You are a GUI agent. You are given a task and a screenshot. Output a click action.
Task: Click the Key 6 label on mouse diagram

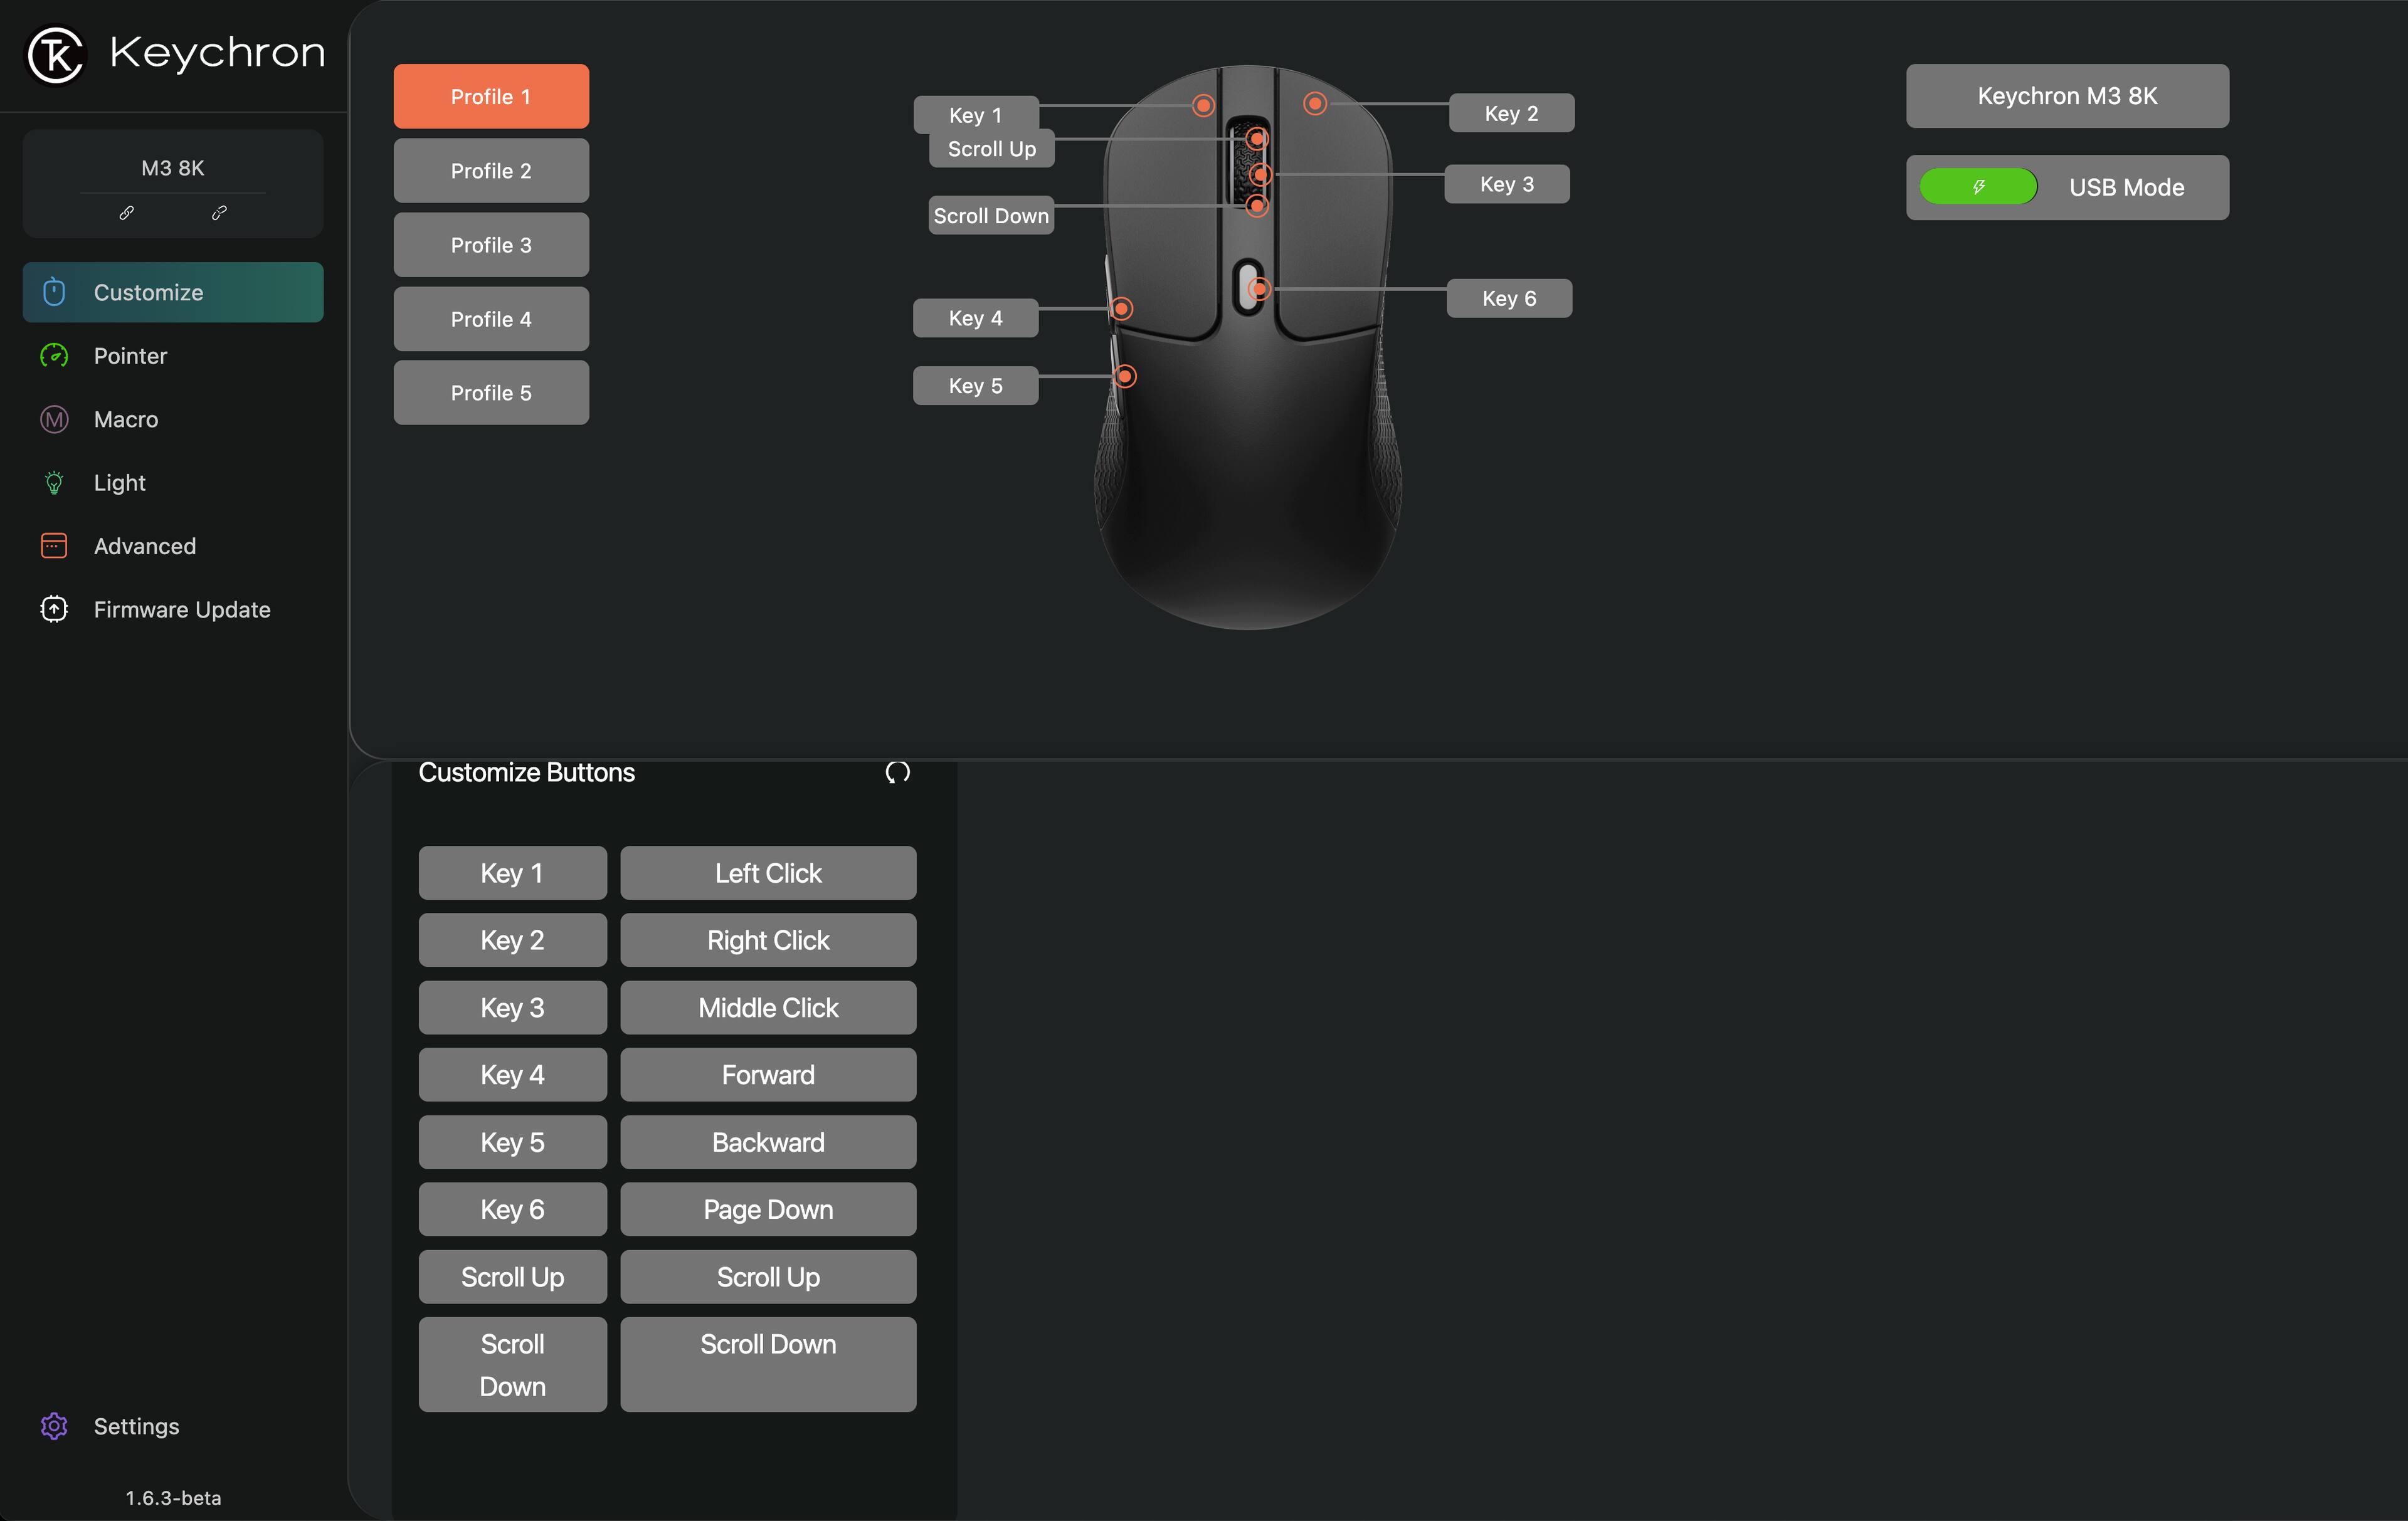pyautogui.click(x=1508, y=298)
